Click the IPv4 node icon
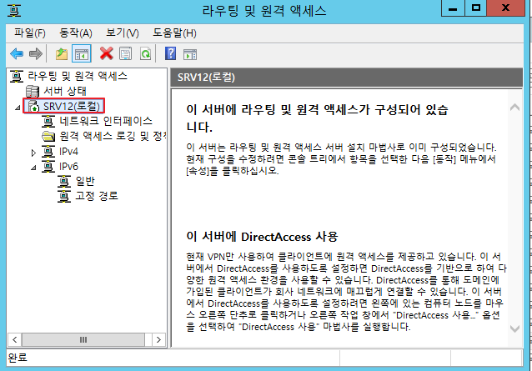The width and height of the screenshot is (532, 371). 48,152
